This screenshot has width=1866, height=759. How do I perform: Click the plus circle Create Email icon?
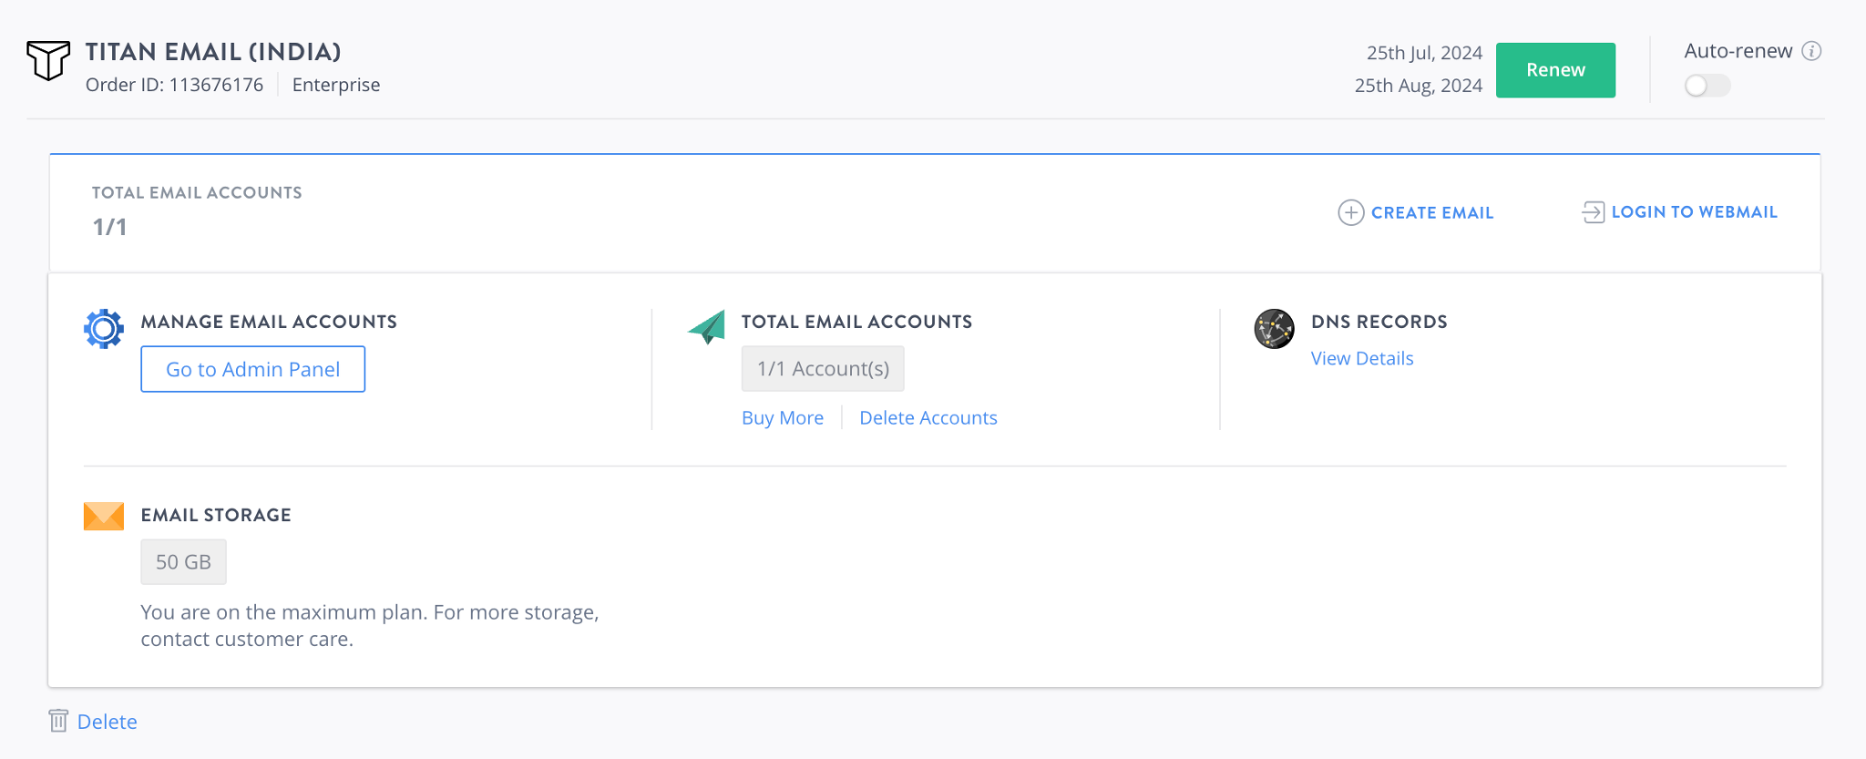(x=1350, y=212)
